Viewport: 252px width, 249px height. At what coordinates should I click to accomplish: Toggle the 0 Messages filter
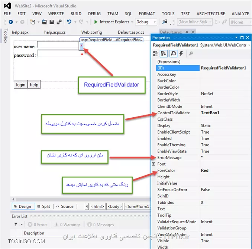click(x=100, y=225)
